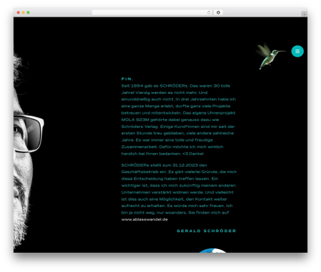
Task: Reload the page using the refresh icon
Action: 209,12
